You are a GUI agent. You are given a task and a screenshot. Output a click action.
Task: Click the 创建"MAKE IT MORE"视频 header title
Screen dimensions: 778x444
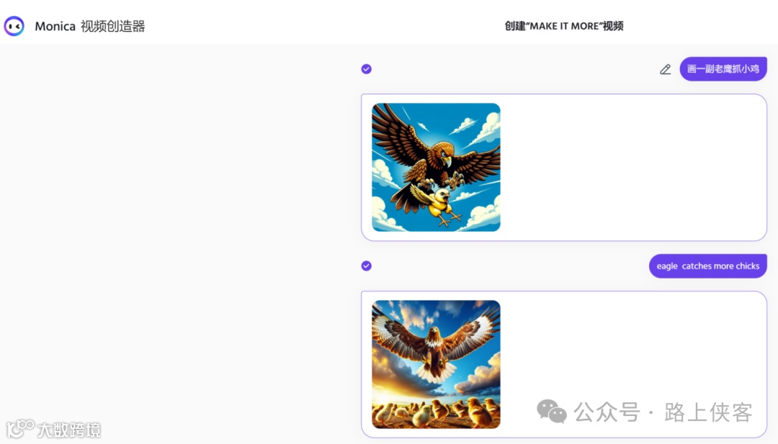click(563, 26)
